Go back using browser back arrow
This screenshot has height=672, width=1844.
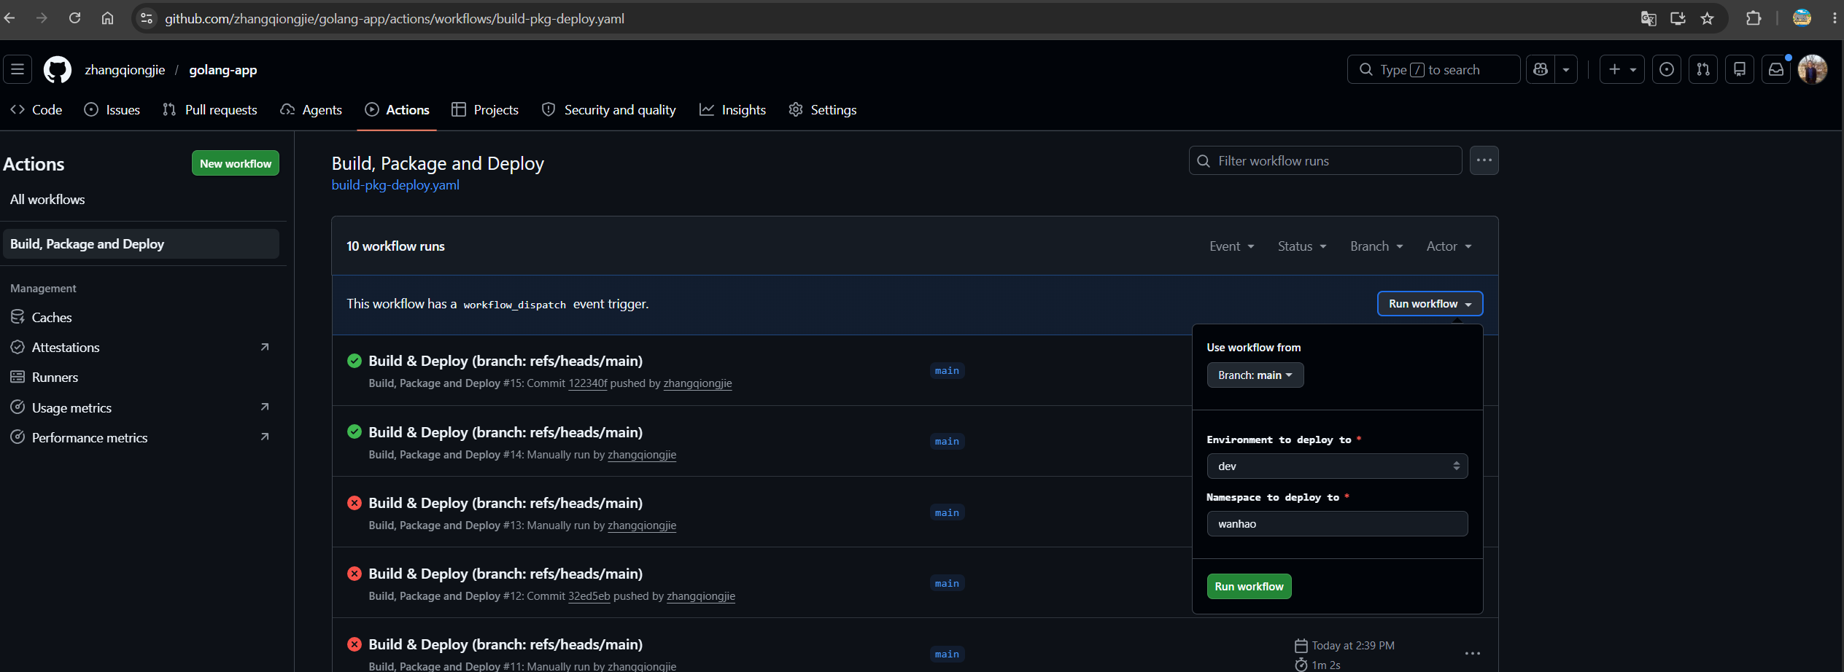pos(10,18)
